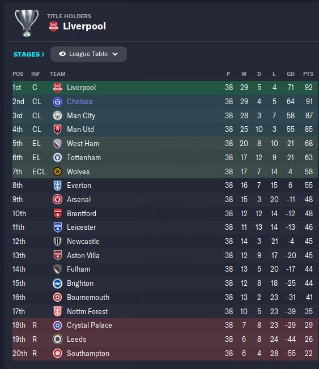This screenshot has height=369, width=319.
Task: Click the Brighton club badge
Action: point(57,284)
